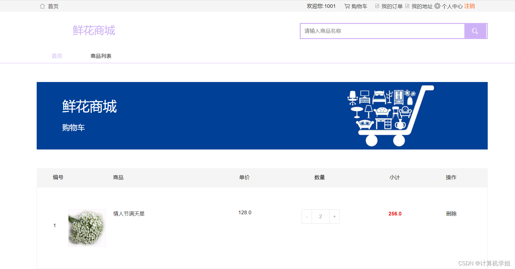Image resolution: width=515 pixels, height=269 pixels.
Task: Increase quantity with plus button
Action: click(x=334, y=217)
